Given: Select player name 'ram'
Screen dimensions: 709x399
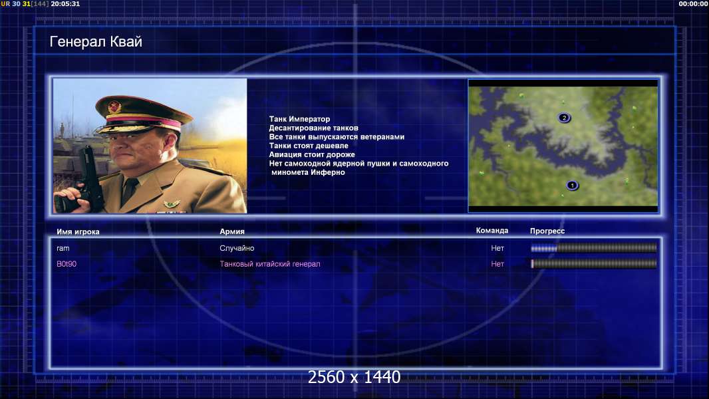Looking at the screenshot, I should coord(63,248).
